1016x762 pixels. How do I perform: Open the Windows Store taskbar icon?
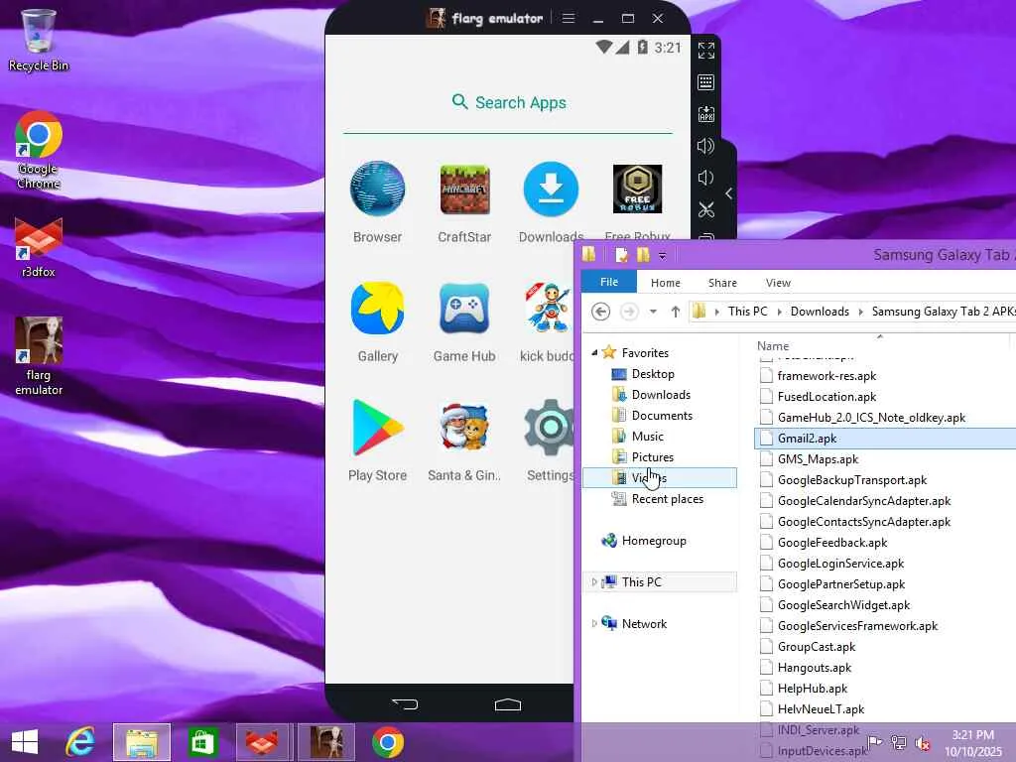[202, 742]
